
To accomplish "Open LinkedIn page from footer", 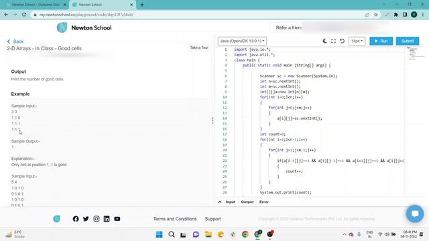I will [107, 219].
